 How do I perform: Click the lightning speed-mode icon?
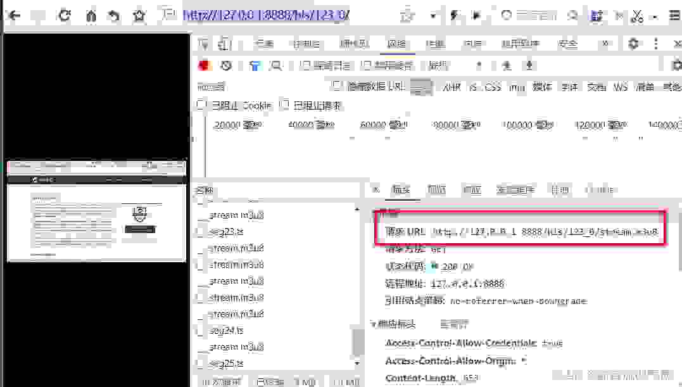point(455,16)
